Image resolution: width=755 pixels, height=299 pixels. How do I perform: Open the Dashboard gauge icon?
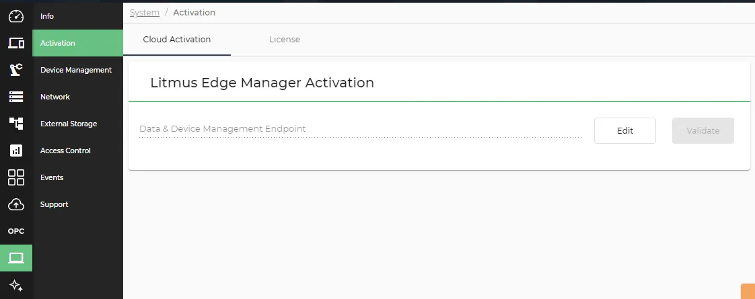pos(16,16)
